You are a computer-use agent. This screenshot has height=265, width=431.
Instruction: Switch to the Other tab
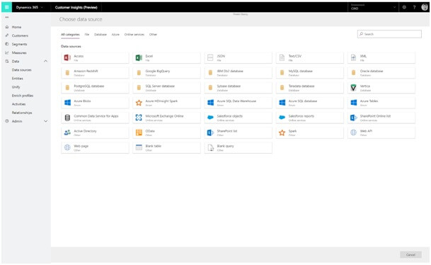pos(153,35)
